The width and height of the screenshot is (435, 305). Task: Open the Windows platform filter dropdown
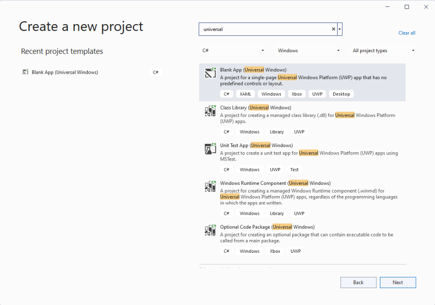pos(308,51)
